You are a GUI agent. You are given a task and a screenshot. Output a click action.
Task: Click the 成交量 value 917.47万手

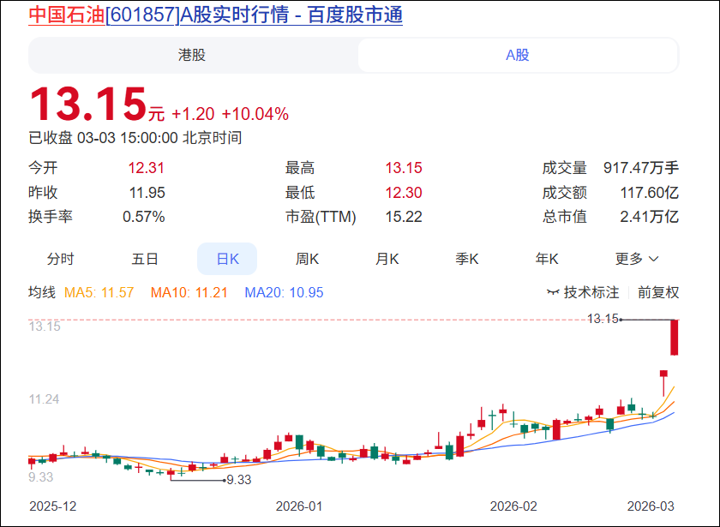641,168
